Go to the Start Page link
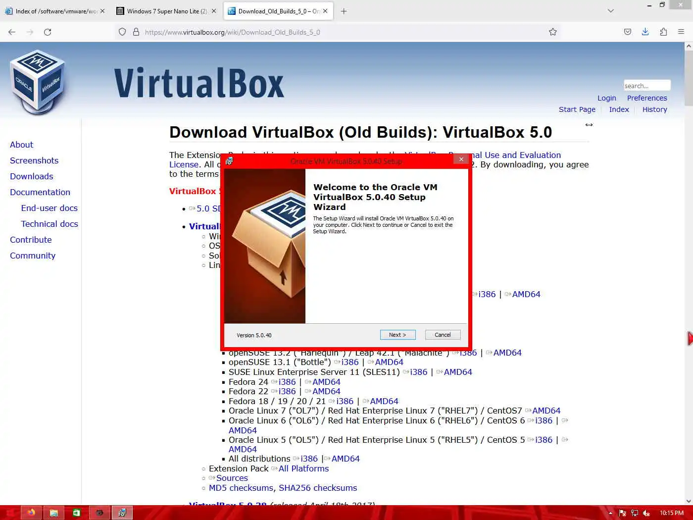The height and width of the screenshot is (520, 693). pyautogui.click(x=577, y=109)
